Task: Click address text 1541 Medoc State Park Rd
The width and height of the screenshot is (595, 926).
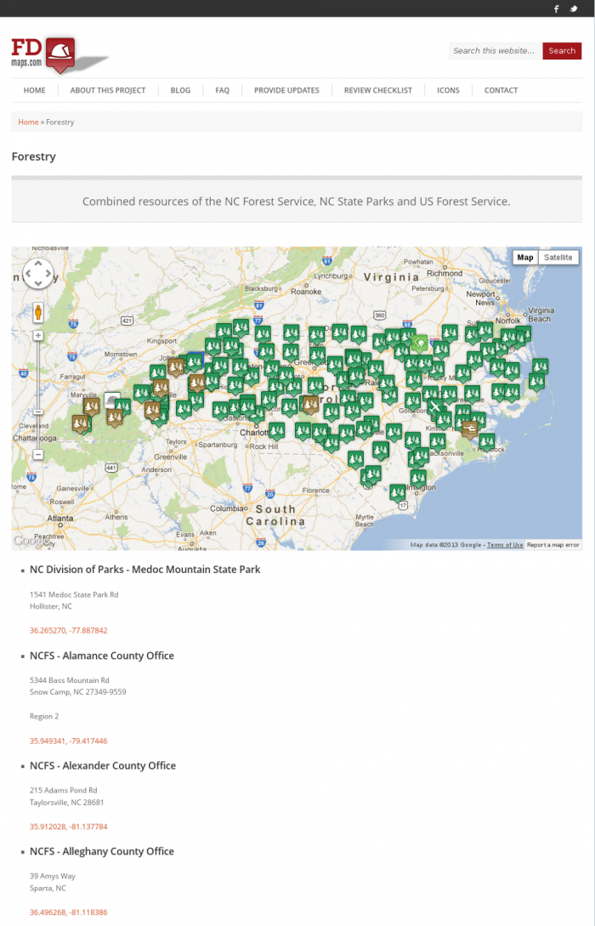Action: click(74, 594)
